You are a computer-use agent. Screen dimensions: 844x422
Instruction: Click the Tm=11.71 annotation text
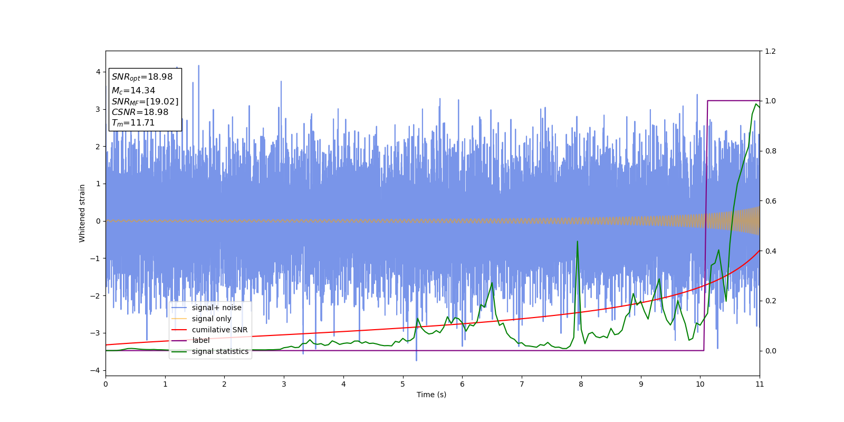[133, 123]
